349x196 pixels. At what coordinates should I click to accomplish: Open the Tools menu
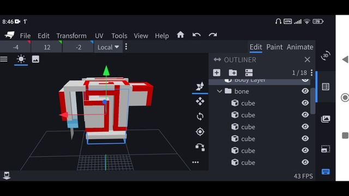[x=119, y=36]
